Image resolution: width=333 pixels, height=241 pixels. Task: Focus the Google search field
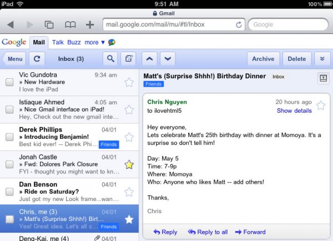pos(288,24)
